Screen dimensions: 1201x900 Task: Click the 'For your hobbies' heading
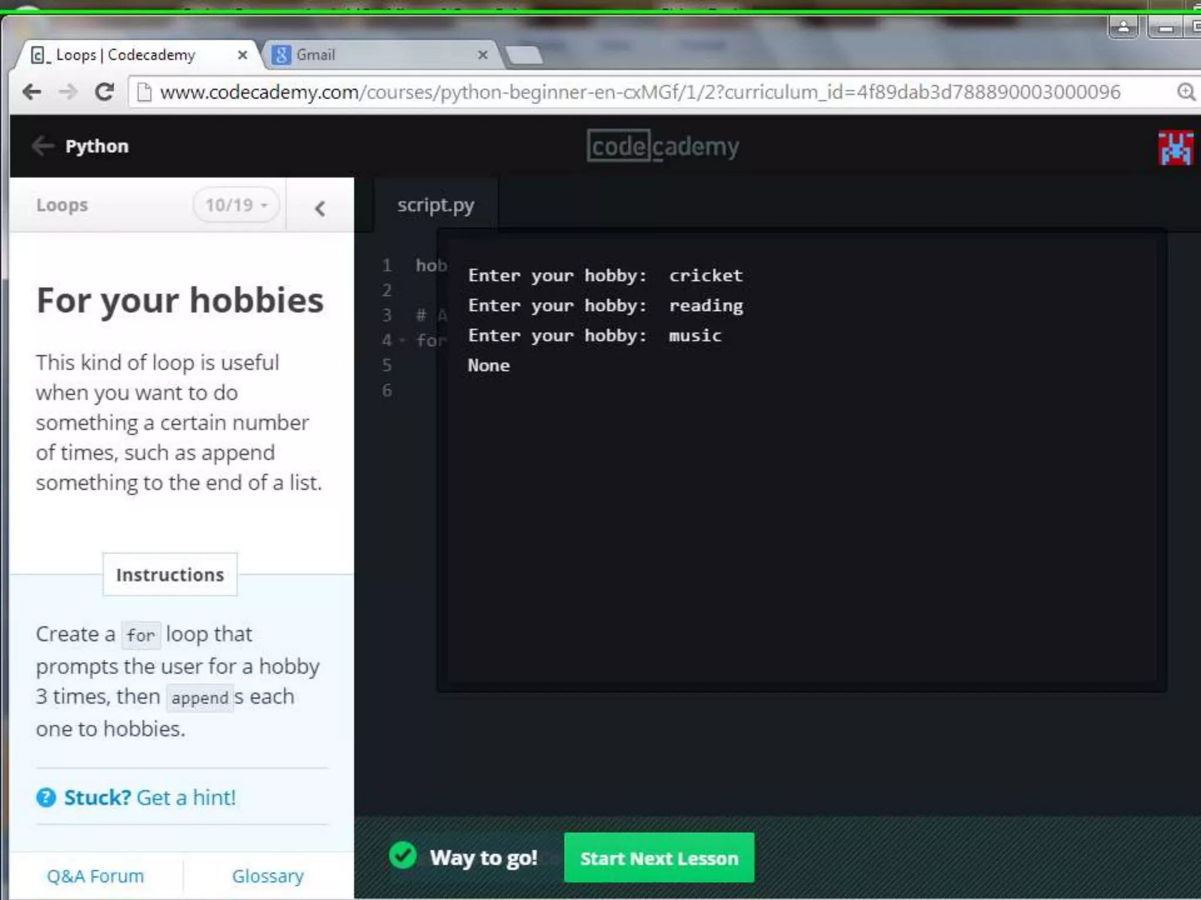point(180,301)
